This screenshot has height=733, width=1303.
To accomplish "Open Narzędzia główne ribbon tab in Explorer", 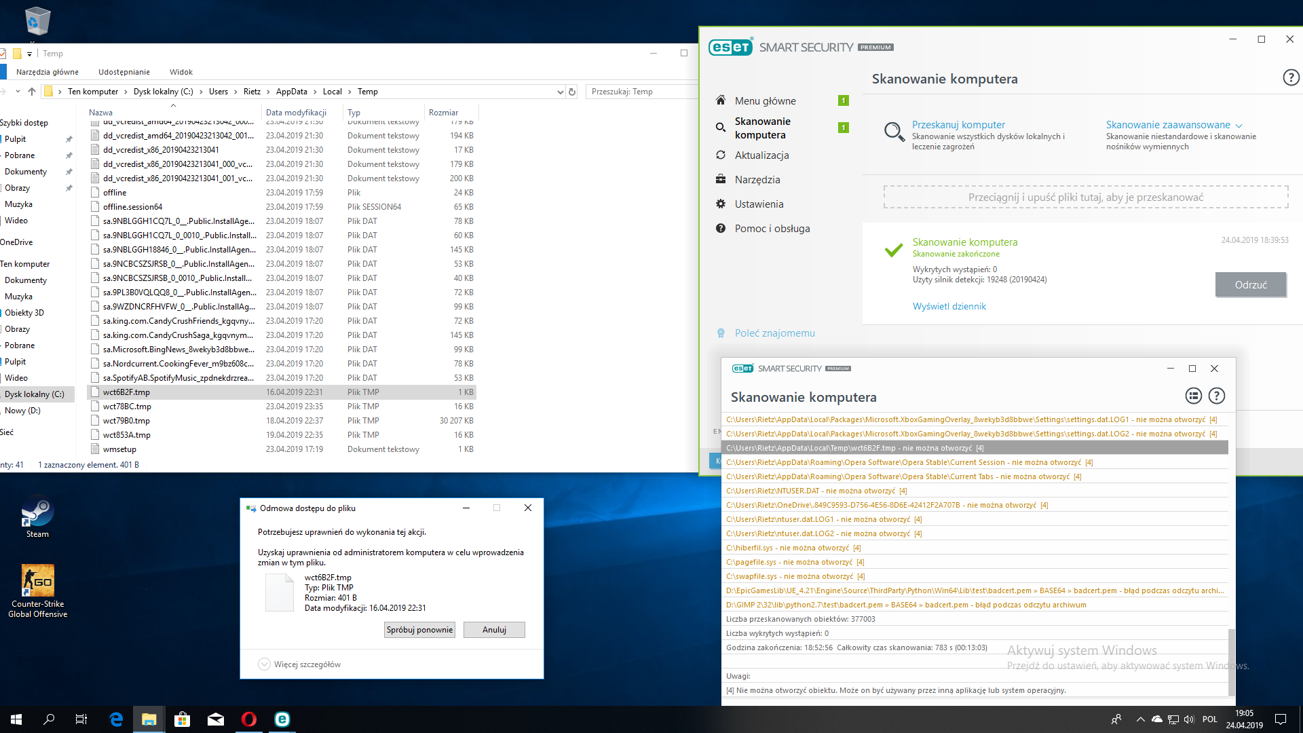I will click(x=48, y=72).
